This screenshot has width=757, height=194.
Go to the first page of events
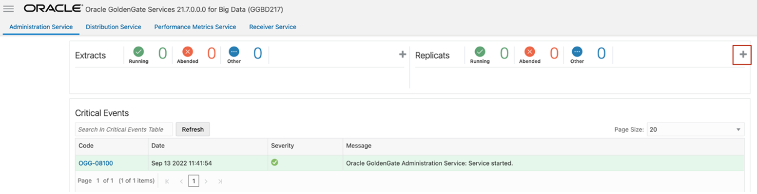(167, 181)
